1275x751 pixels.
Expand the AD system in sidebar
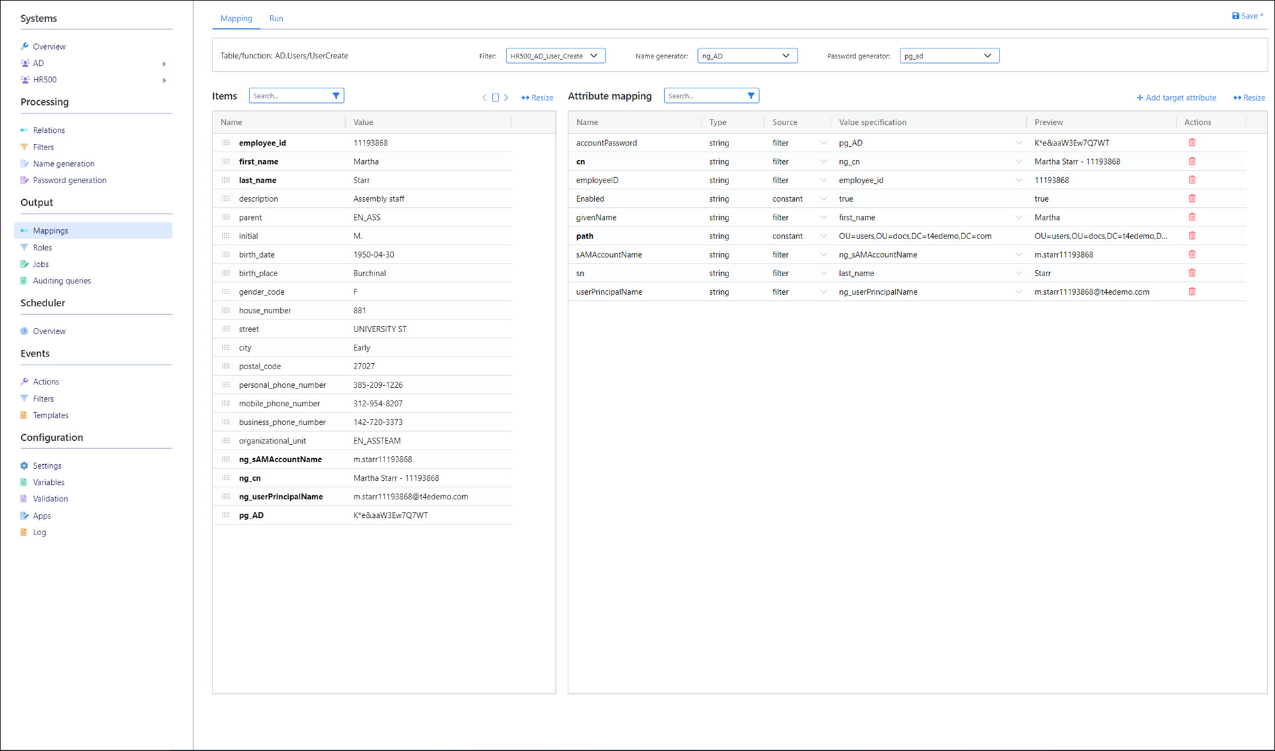pos(164,64)
